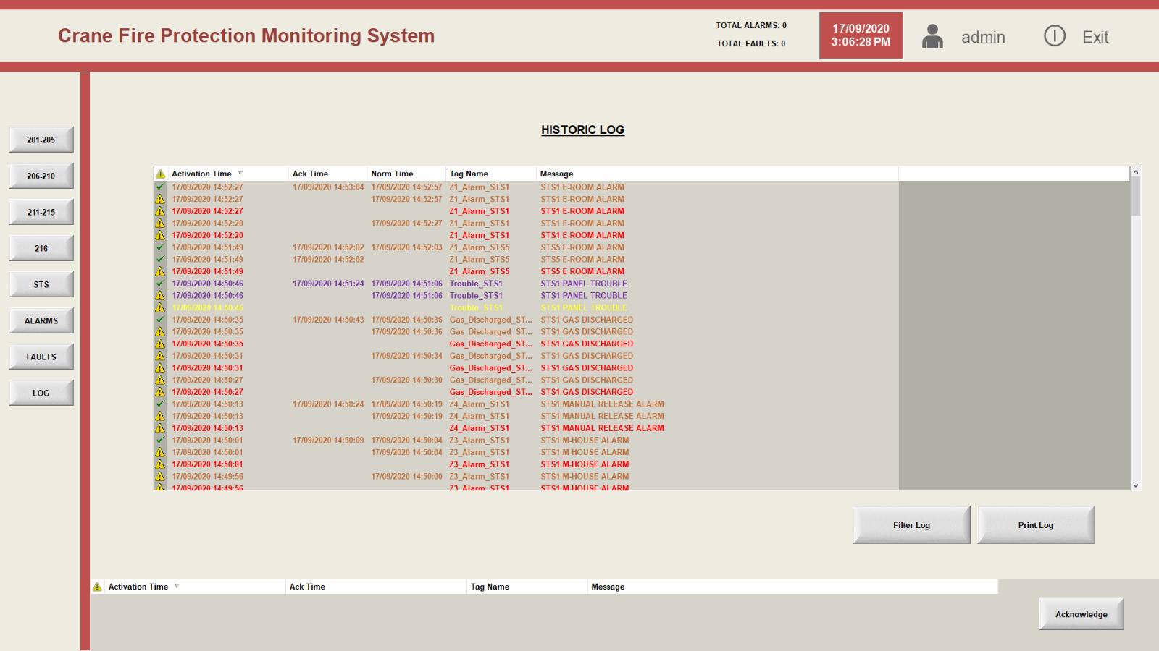Open the FAULTS page
The image size is (1159, 651).
41,357
